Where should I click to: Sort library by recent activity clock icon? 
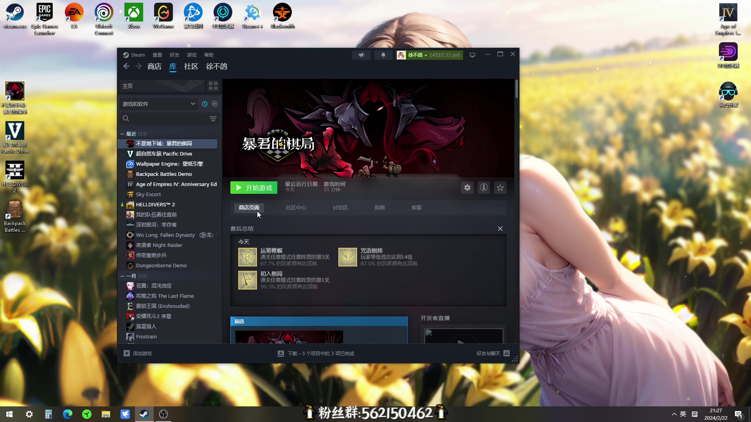(x=205, y=104)
